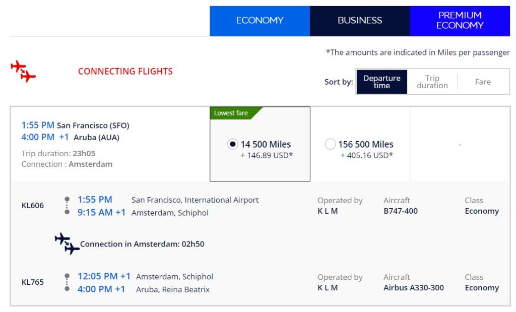Screen dimensions: 516x312
Task: Sort flights by Departure time
Action: pyautogui.click(x=381, y=82)
